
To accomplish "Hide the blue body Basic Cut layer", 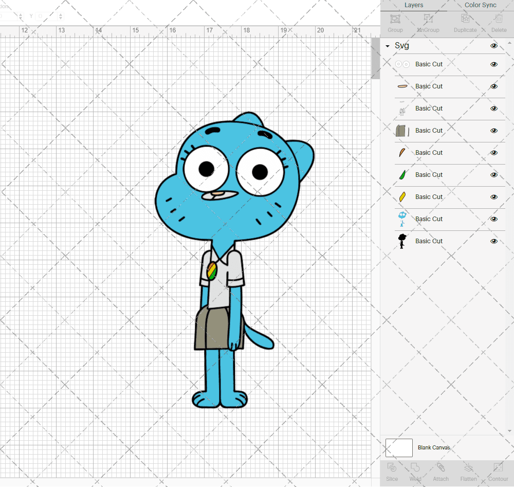I will pyautogui.click(x=493, y=219).
